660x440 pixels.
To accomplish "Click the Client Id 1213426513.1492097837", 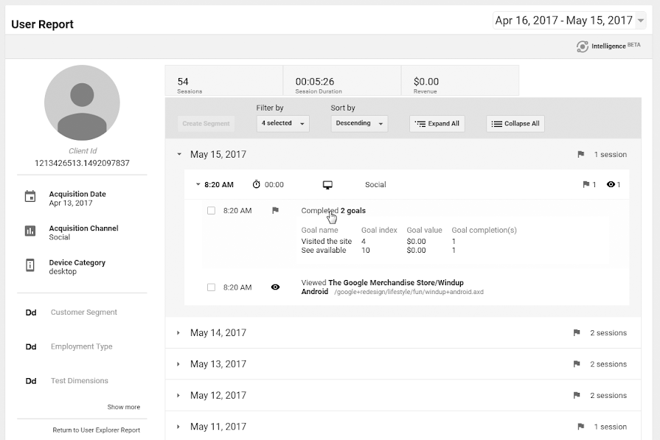I will coord(82,163).
